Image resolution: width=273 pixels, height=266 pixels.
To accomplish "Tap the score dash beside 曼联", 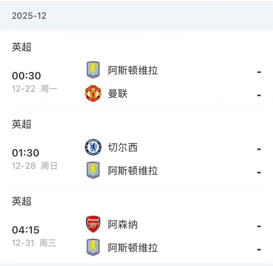I will 259,95.
